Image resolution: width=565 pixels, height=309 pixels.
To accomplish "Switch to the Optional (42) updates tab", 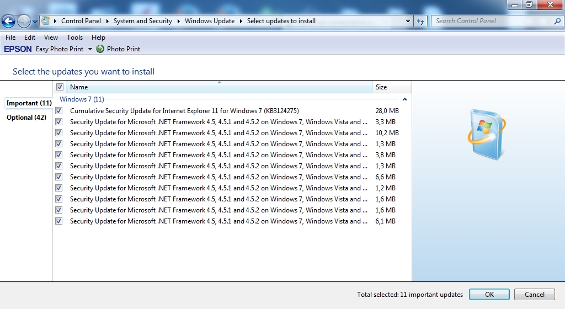I will point(26,118).
